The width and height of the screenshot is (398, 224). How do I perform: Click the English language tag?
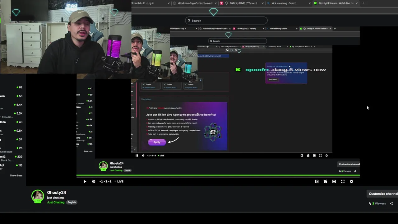[72, 202]
